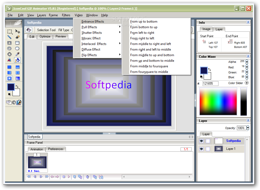This screenshot has width=260, height=190.
Task: Select the hollow ellipse shape tool
Action: pos(10,48)
